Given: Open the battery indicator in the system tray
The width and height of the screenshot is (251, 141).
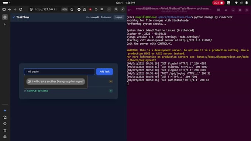Looking at the screenshot, I should (247, 3).
